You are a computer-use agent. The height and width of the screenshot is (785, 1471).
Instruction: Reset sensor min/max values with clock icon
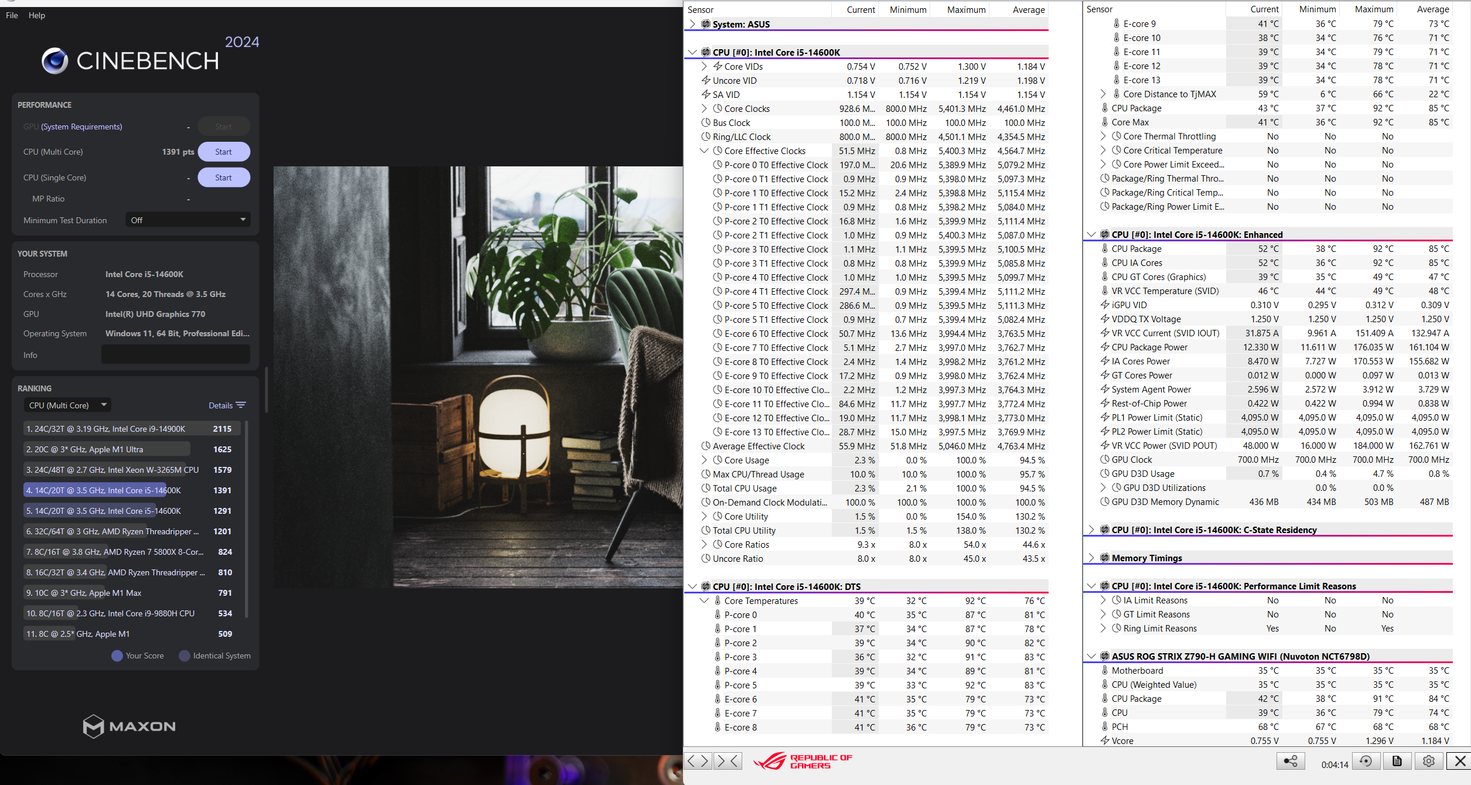coord(1366,761)
